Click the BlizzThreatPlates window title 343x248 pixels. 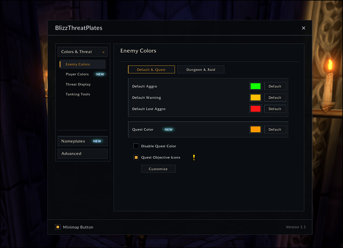tap(79, 28)
